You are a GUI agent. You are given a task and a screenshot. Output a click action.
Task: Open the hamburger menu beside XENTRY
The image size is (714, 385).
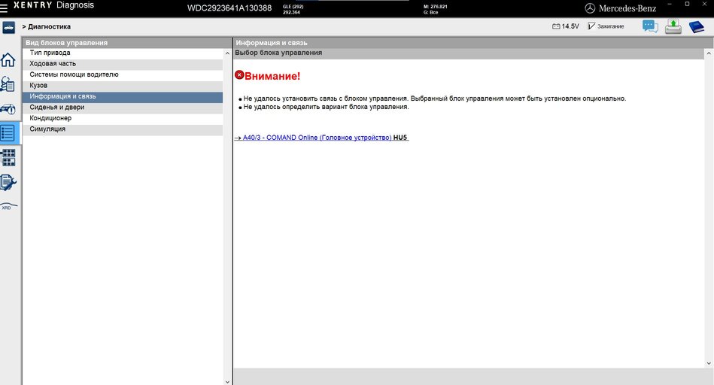(4, 8)
